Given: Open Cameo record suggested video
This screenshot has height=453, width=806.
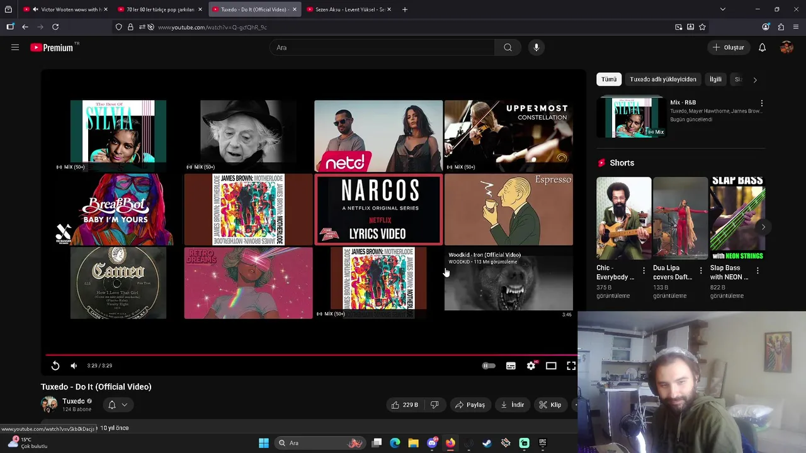Looking at the screenshot, I should (x=118, y=283).
